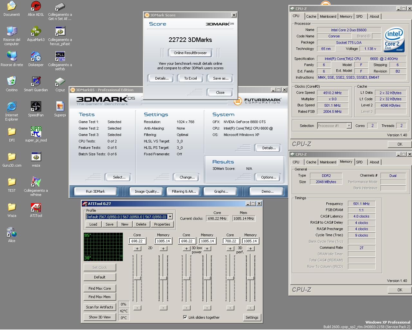Open the waza application icon
412x330 pixels.
pos(36,160)
